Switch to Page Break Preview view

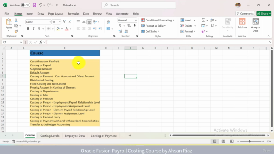pos(232,142)
